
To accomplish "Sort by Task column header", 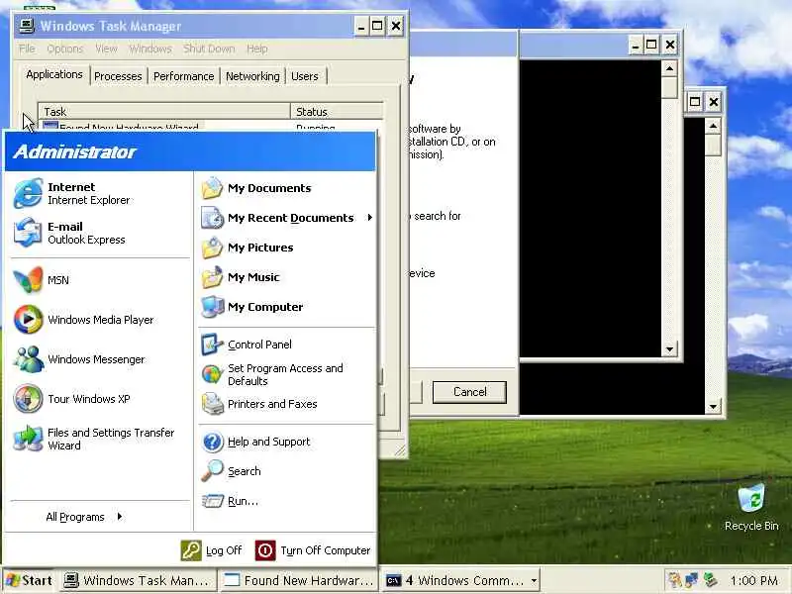I will 163,111.
